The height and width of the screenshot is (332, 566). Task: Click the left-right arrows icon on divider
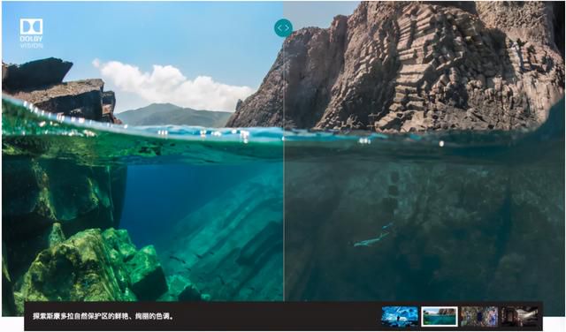coord(283,27)
